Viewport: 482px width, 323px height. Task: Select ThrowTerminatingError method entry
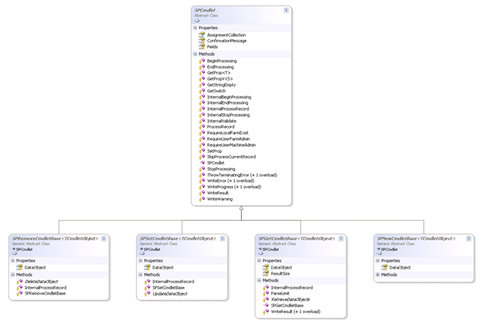(x=242, y=175)
